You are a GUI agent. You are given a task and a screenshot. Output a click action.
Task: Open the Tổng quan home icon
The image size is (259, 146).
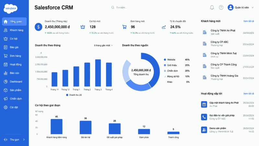coord(6,21)
